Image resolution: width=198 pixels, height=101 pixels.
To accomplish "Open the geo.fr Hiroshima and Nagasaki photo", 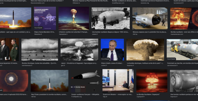I will point(79,49).
